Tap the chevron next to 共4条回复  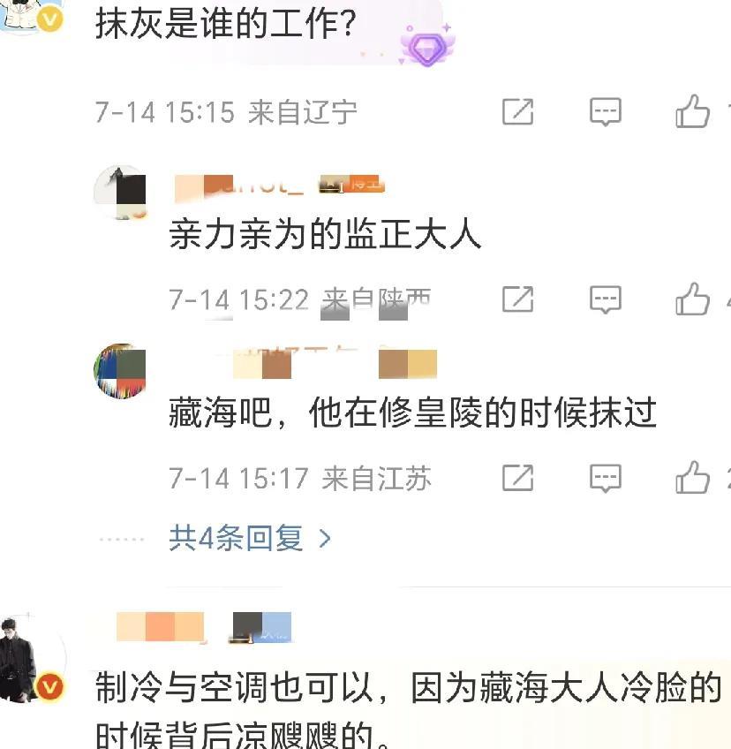point(325,539)
